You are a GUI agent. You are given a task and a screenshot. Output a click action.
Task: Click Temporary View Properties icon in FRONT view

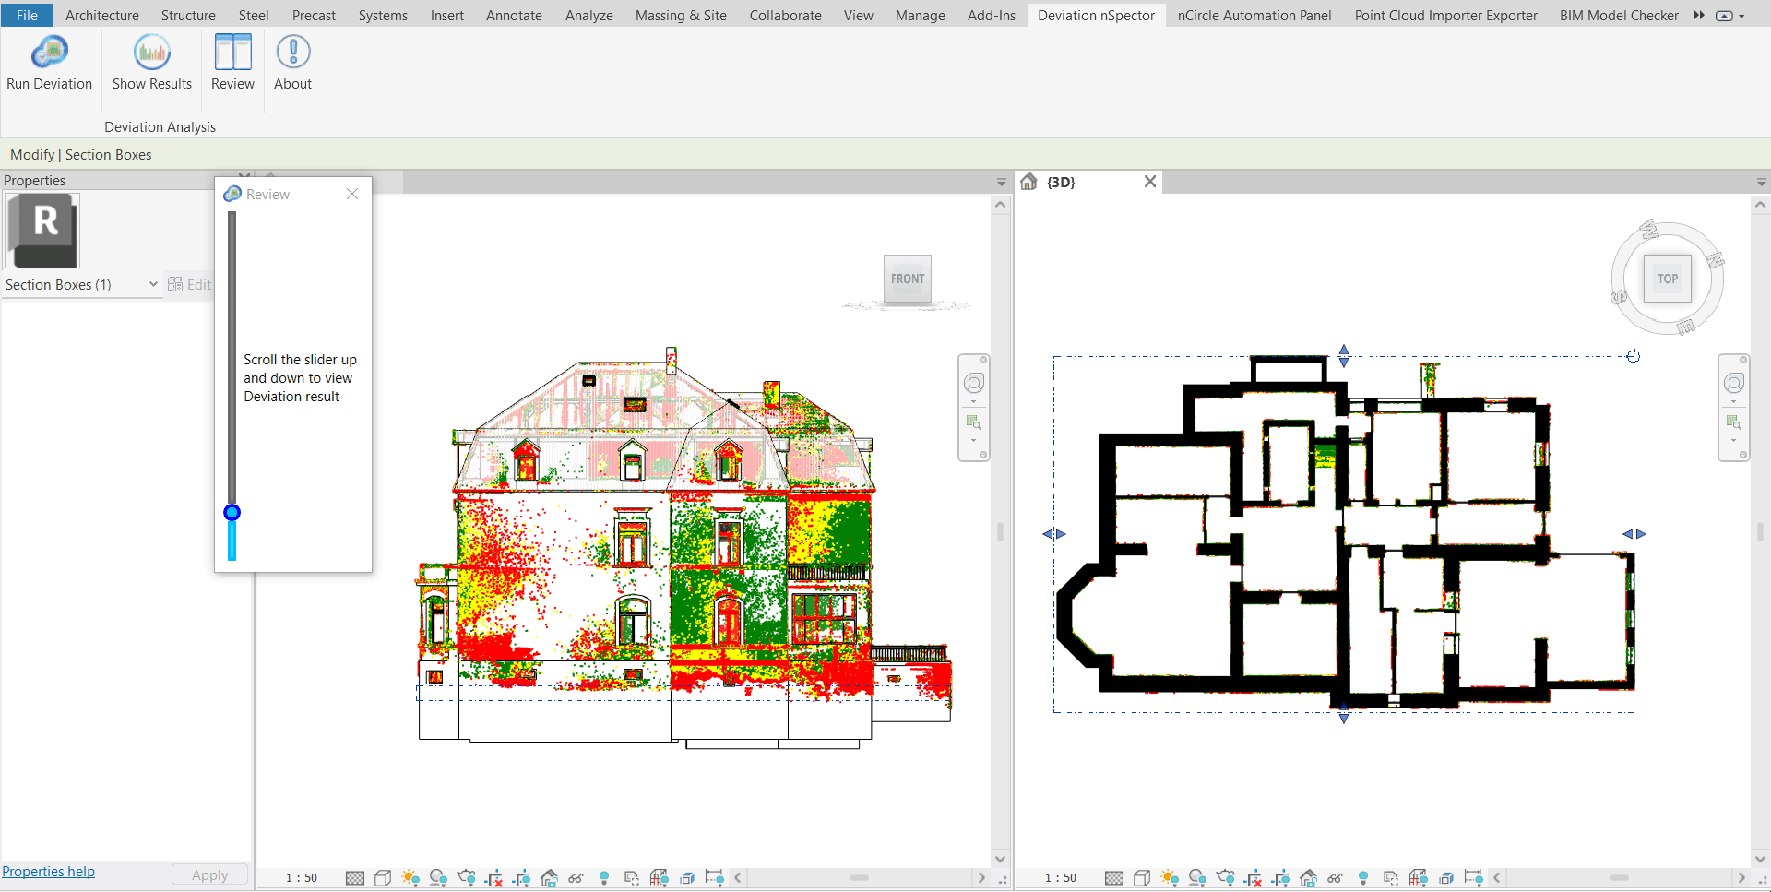(632, 878)
